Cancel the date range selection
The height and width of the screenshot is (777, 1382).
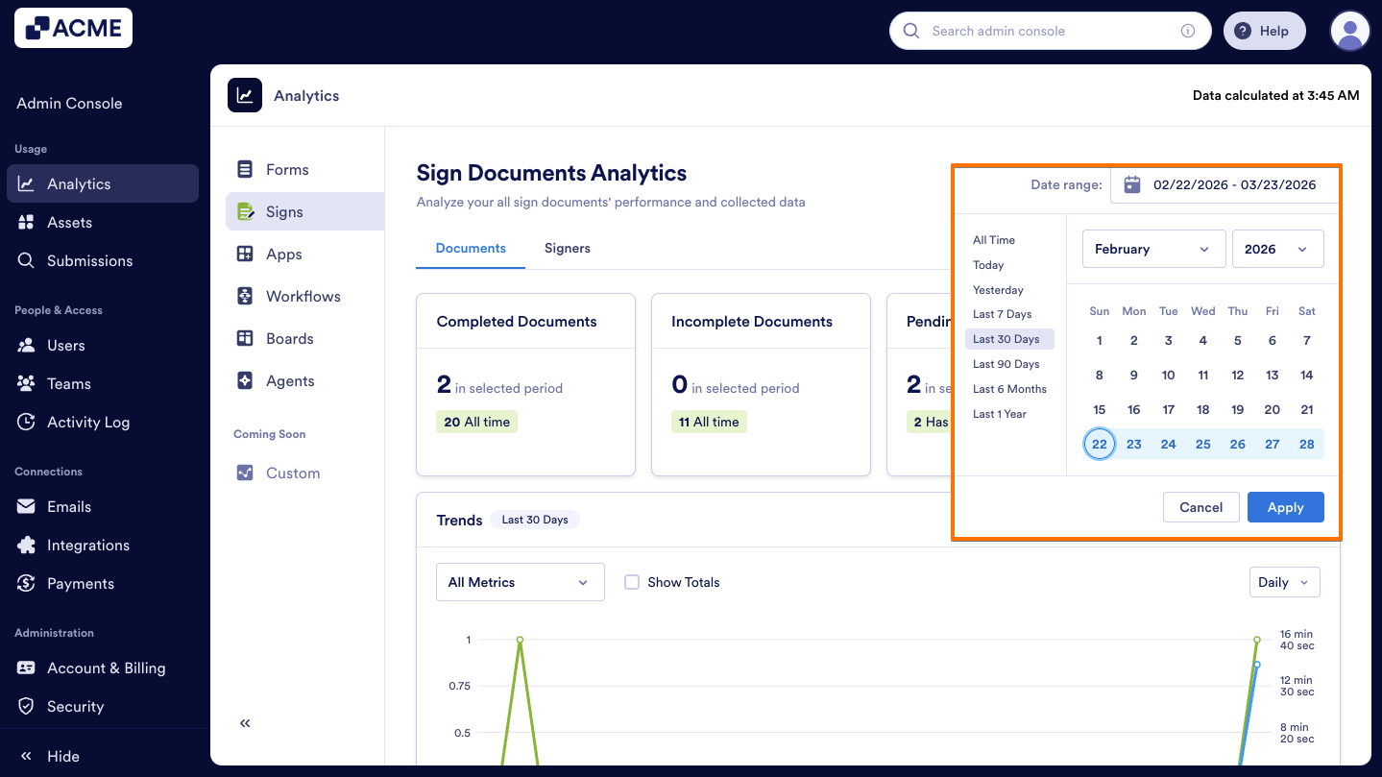coord(1200,507)
